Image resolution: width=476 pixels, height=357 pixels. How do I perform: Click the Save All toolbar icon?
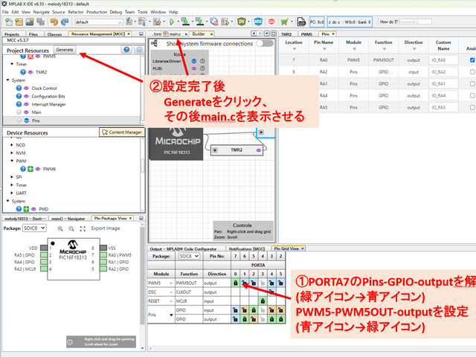[x=40, y=22]
